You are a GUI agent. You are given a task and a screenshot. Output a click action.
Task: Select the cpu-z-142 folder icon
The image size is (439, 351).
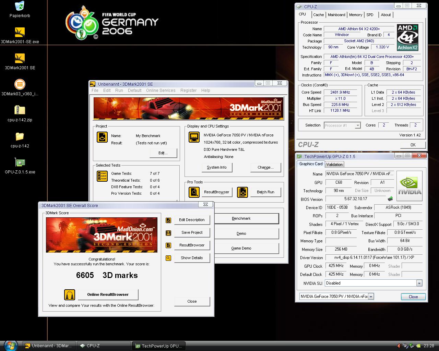[20, 136]
